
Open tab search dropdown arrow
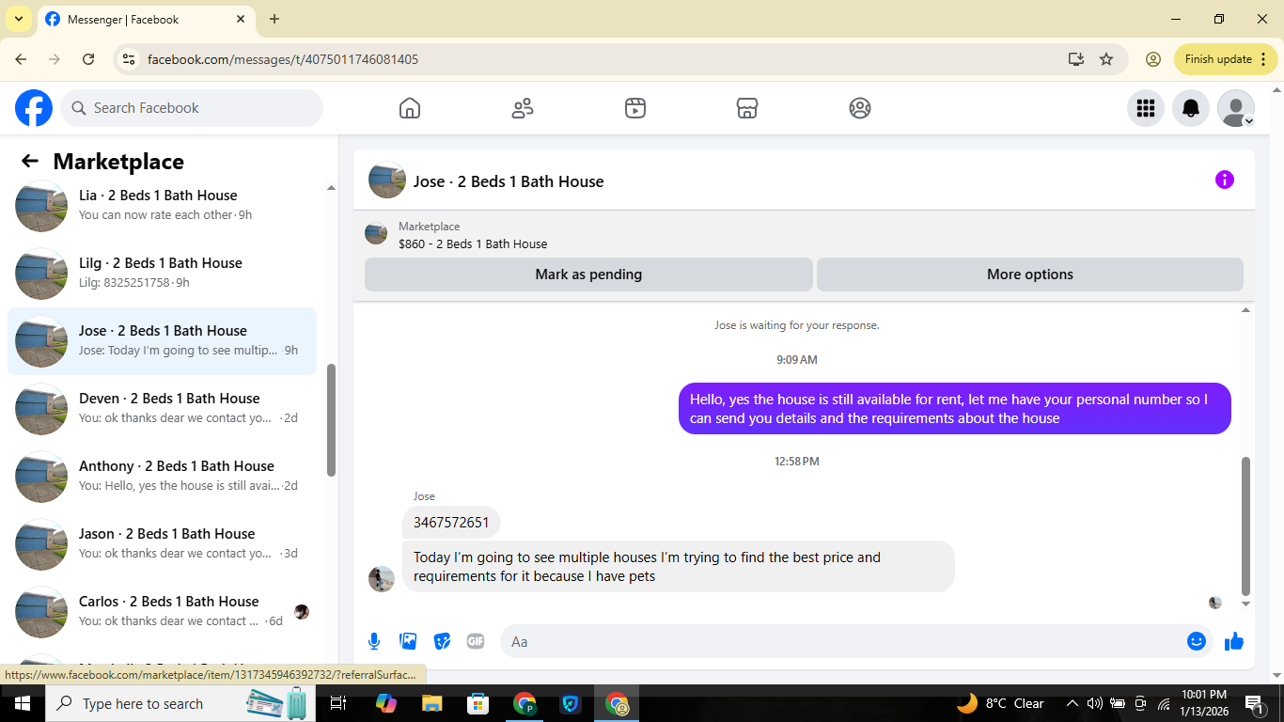coord(18,19)
